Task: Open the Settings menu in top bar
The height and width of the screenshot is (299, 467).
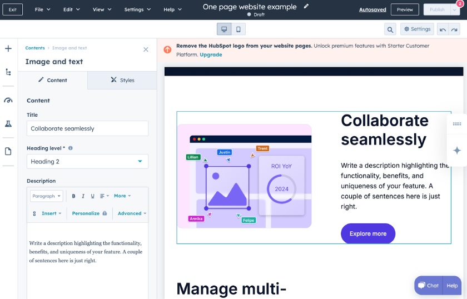Action: (x=137, y=9)
